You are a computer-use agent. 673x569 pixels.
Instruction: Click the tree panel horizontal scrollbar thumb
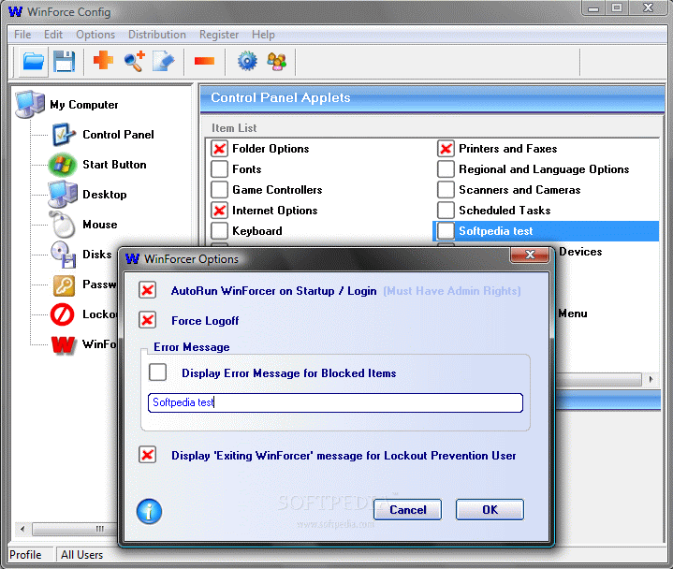pos(75,529)
